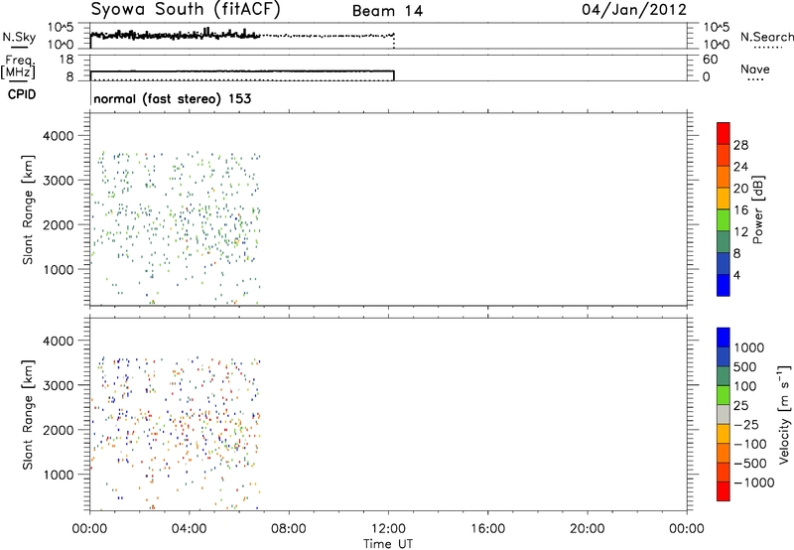Click the '28' power colorbar value
This screenshot has height=550, width=794.
coord(740,145)
